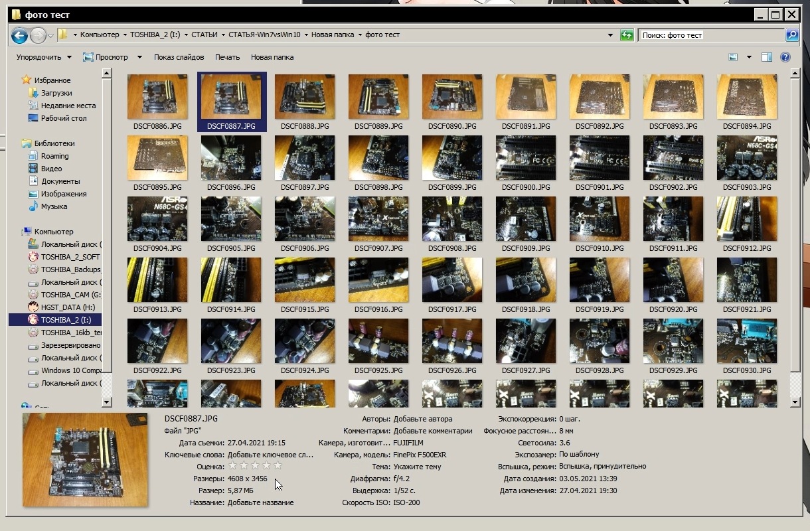Open Загрузки folder in favorites
This screenshot has width=810, height=531.
[56, 93]
